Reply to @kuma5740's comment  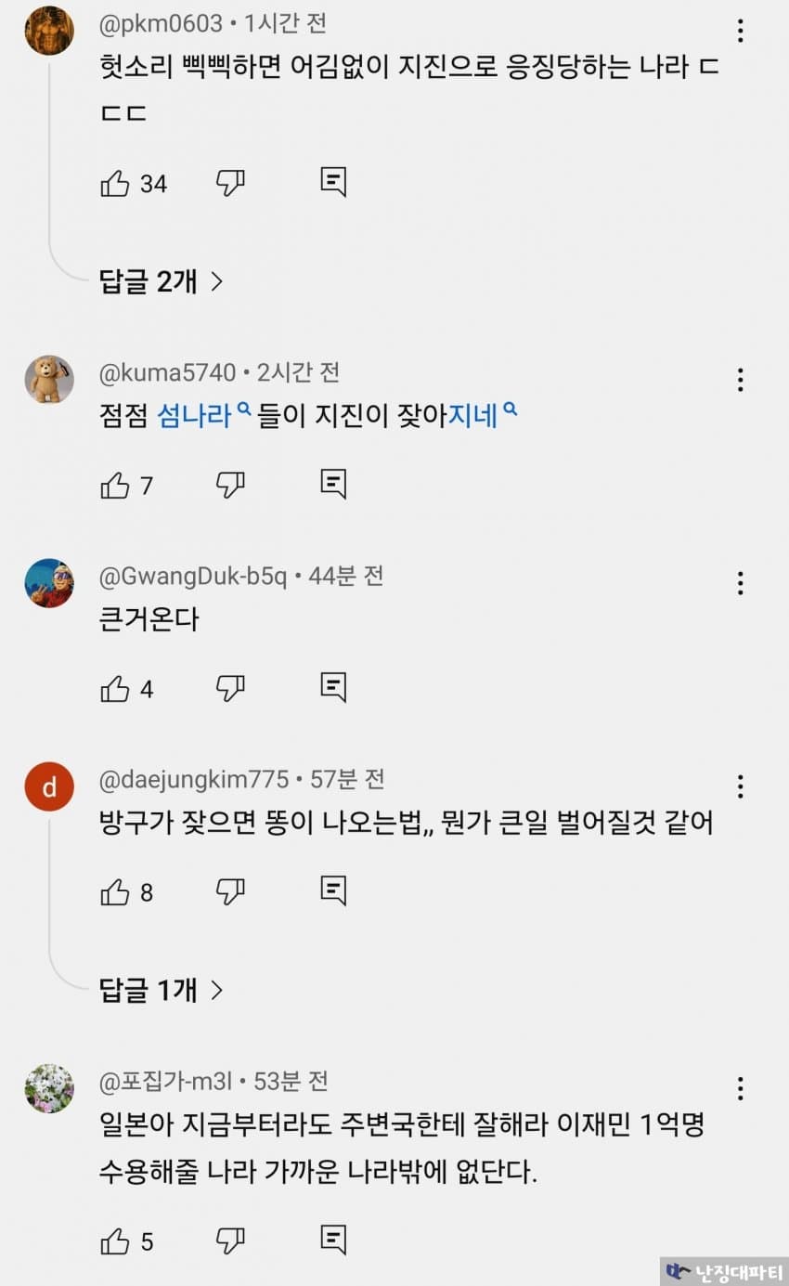point(333,483)
